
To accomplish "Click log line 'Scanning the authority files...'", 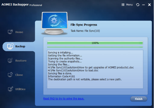I will (65, 58).
